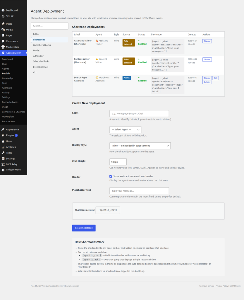Click the Comments speech bubble icon
This screenshot has width=244, height=300.
pyautogui.click(x=3, y=41)
